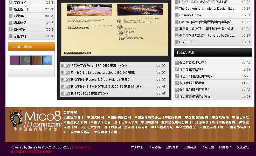The image size is (256, 156).
Task: Click the P icon beside 你对我那方面满意?
Action: (177, 83)
